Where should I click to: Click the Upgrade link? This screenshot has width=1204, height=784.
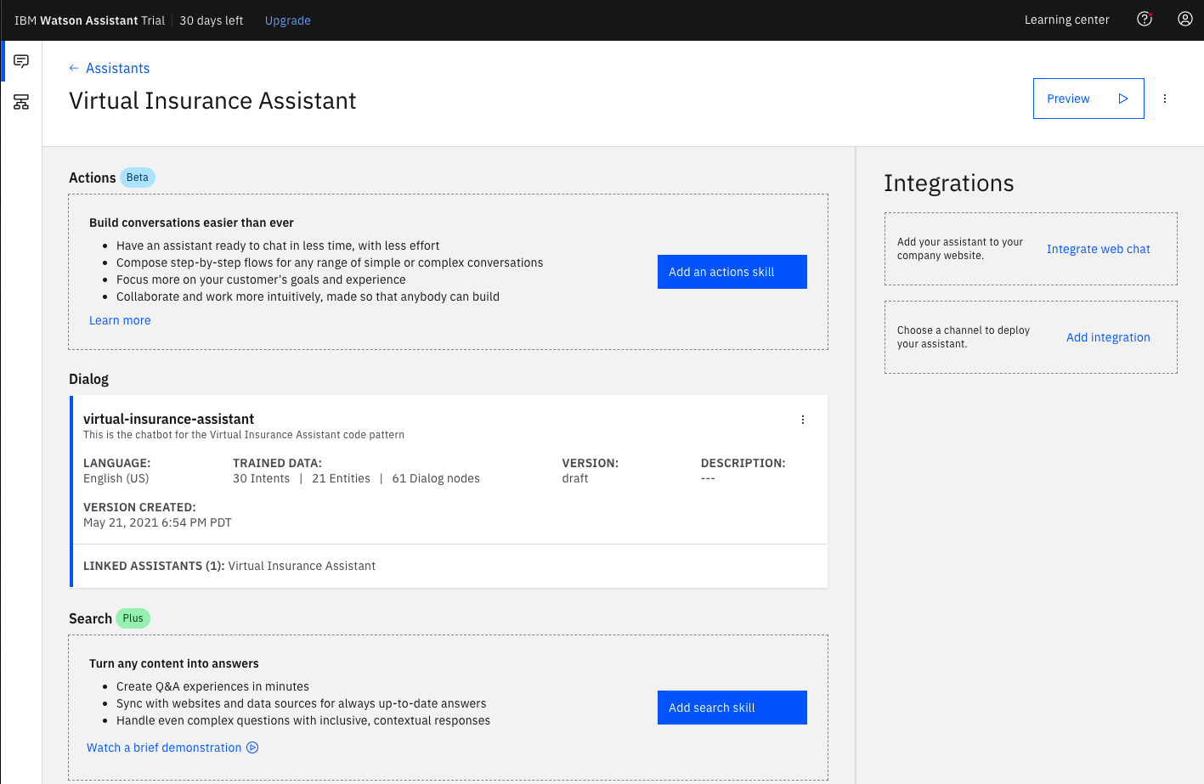pyautogui.click(x=288, y=20)
